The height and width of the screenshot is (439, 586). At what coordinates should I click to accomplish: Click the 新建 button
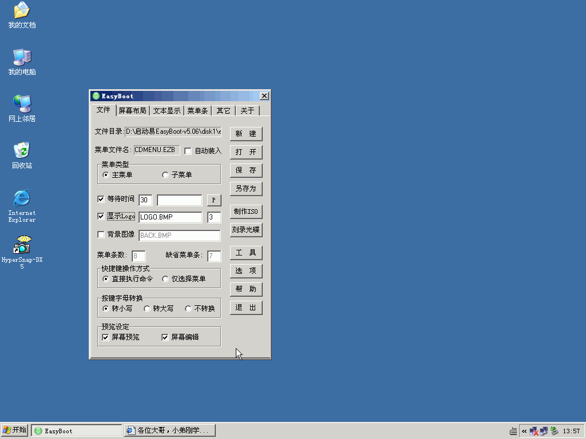click(246, 134)
